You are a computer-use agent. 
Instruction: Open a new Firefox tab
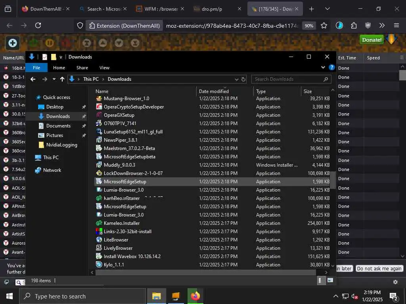coord(312,9)
